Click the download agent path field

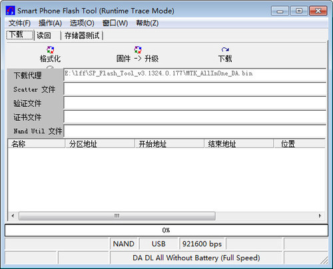[195, 75]
